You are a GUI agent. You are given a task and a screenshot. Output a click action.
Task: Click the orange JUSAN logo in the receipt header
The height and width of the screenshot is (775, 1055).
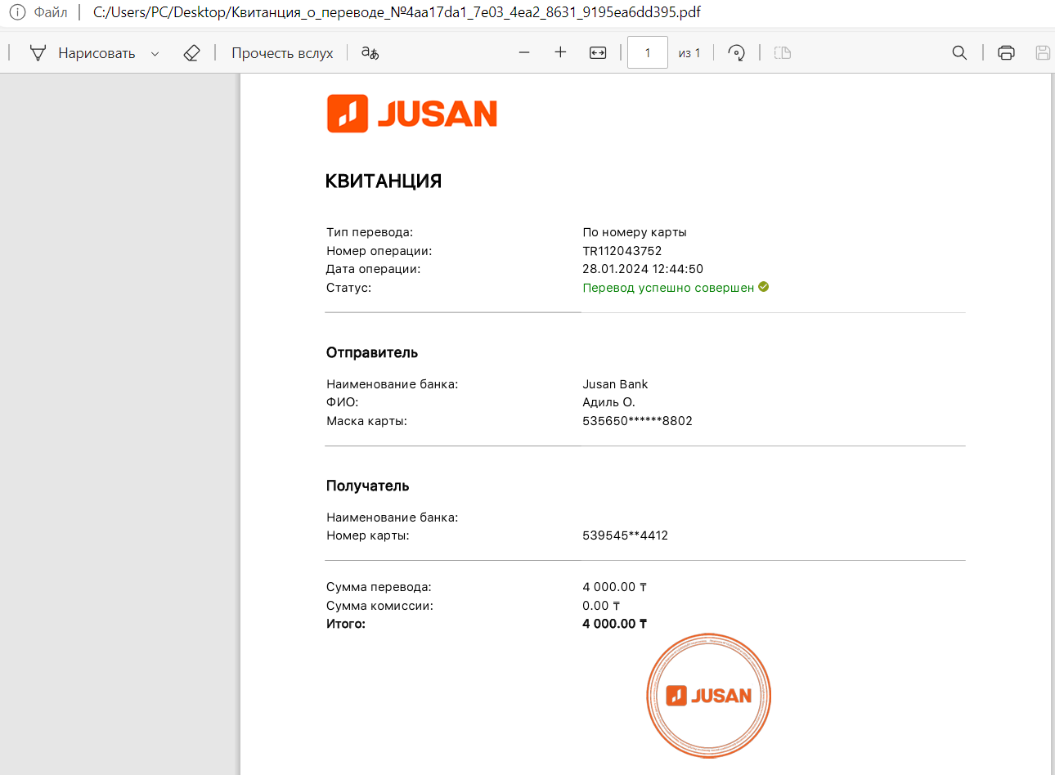coord(412,114)
